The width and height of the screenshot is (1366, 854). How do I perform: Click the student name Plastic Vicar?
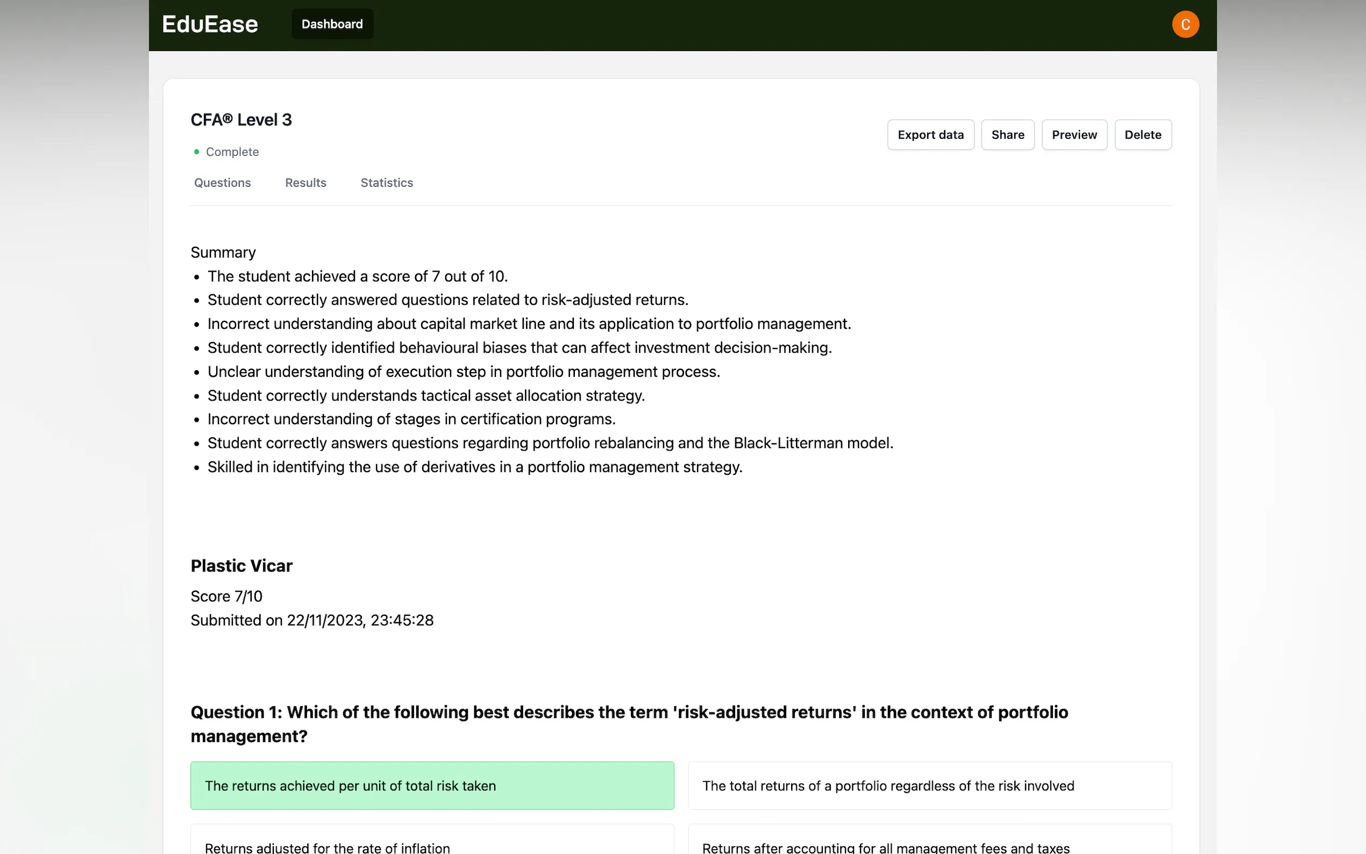click(241, 565)
